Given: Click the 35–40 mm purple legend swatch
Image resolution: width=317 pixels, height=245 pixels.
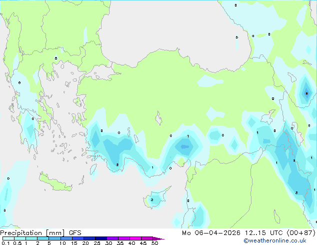Looking at the screenshot, I should (x=124, y=238).
